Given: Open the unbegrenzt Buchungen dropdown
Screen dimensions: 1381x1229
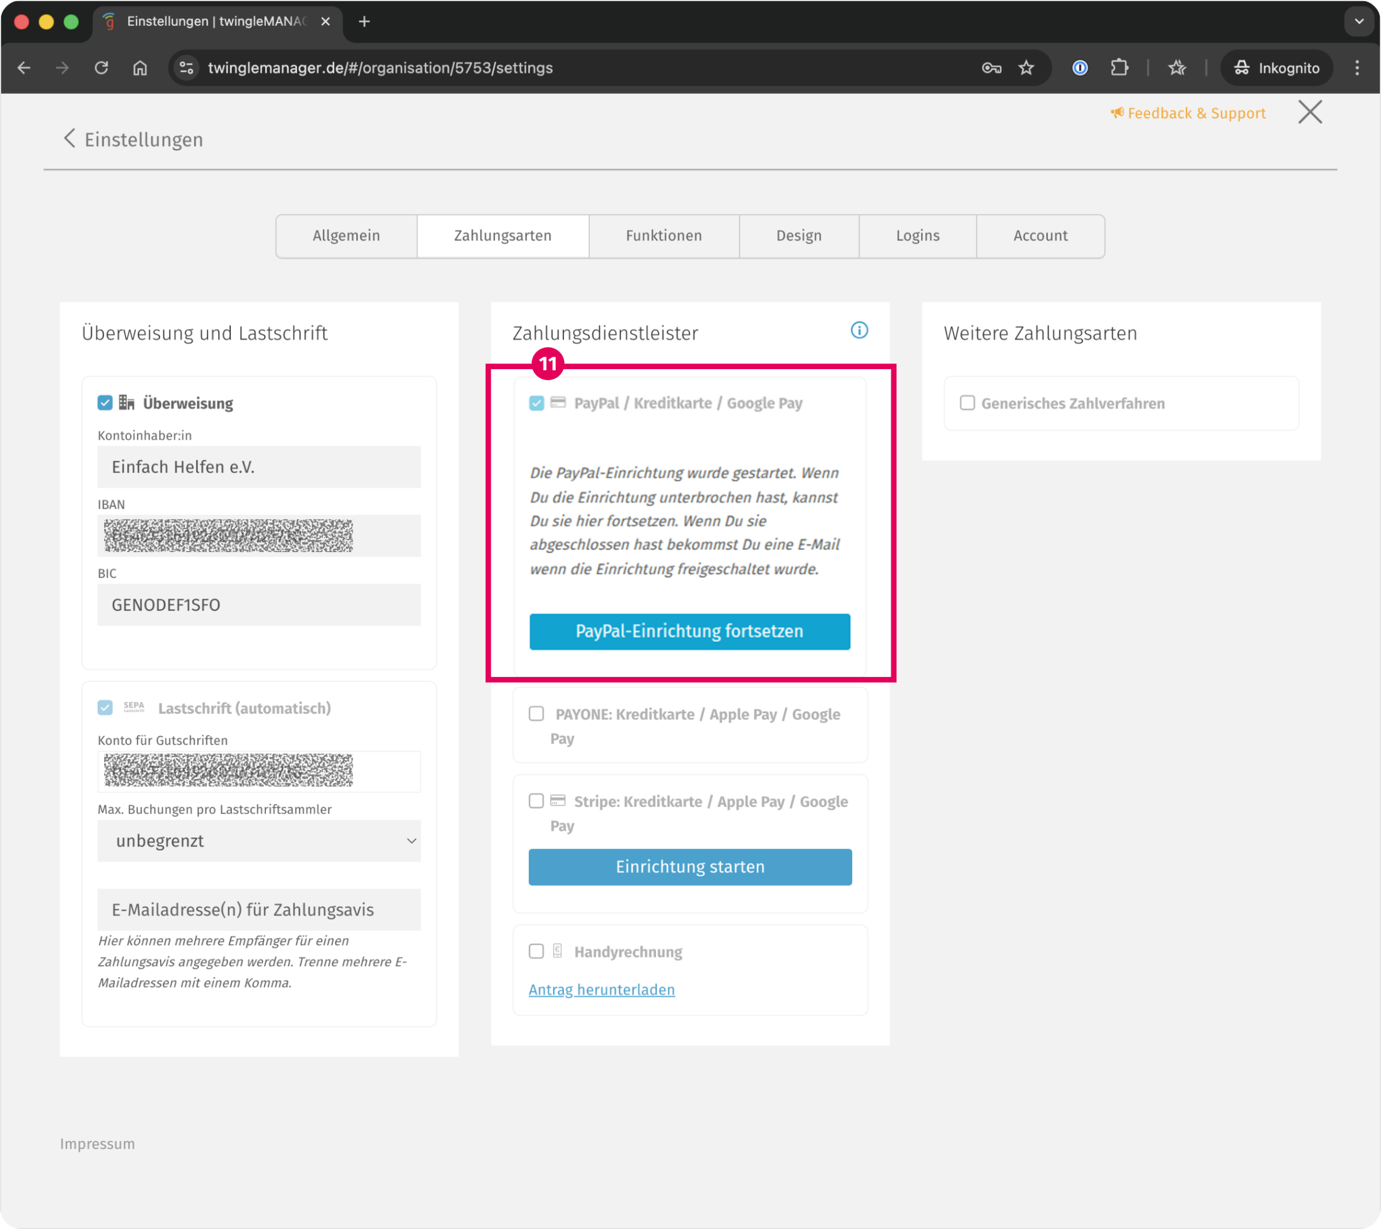Looking at the screenshot, I should click(x=259, y=841).
